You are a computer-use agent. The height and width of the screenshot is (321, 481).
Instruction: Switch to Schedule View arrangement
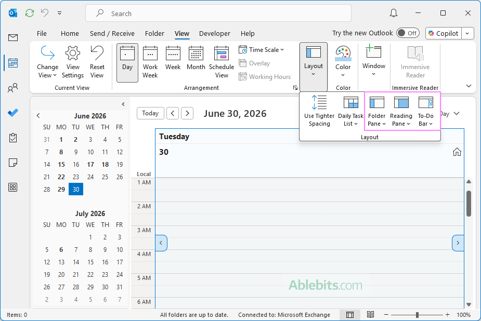[222, 62]
